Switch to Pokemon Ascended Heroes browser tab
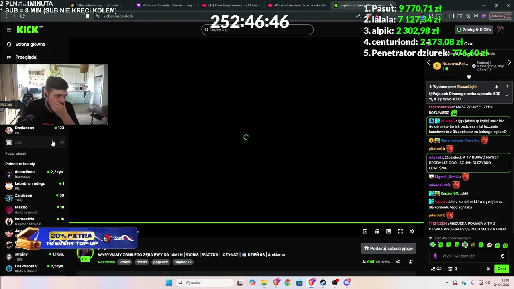The image size is (514, 289). 165,5
